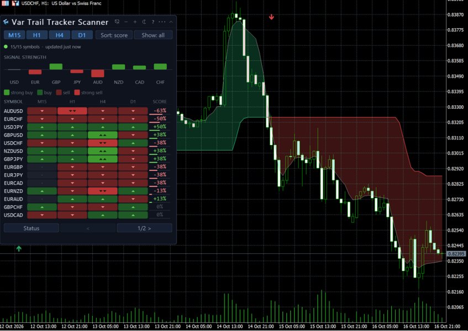
Task: Change filter via Show: all button
Action: [153, 35]
